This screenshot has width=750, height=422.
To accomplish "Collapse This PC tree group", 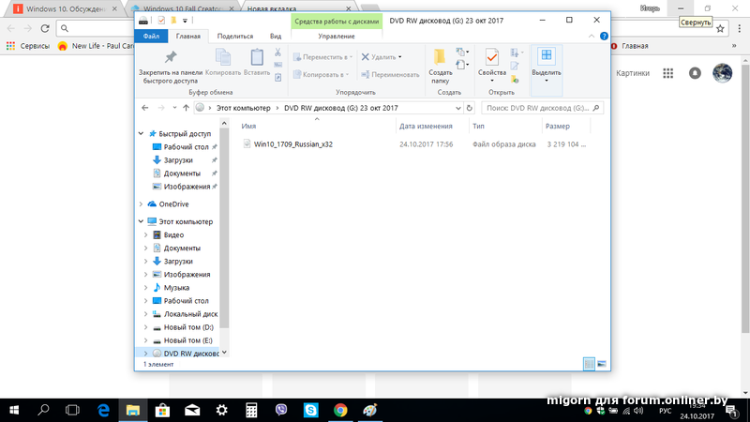I will [142, 222].
